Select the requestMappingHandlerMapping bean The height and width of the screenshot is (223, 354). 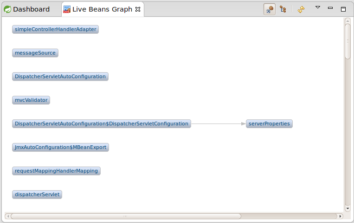click(x=56, y=171)
